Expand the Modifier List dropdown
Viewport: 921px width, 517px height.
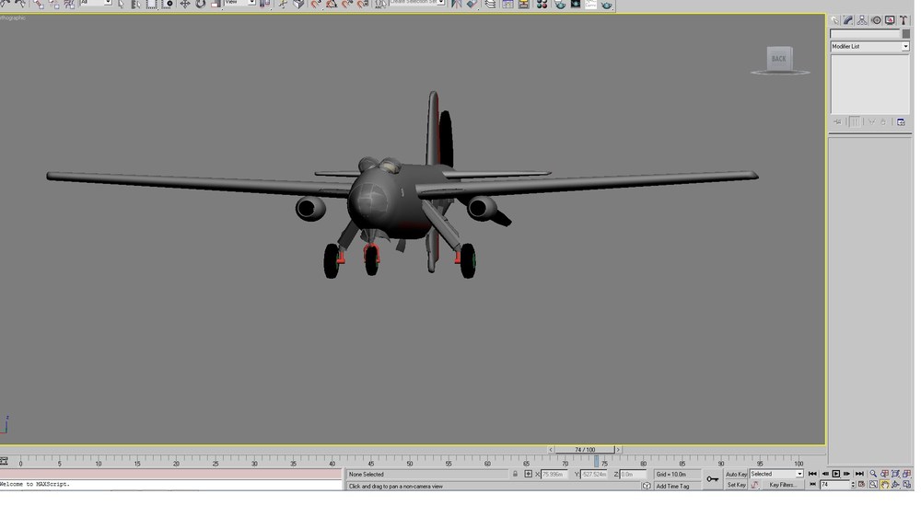coord(870,46)
